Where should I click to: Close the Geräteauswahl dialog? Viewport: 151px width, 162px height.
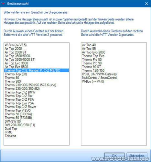pos(146,4)
